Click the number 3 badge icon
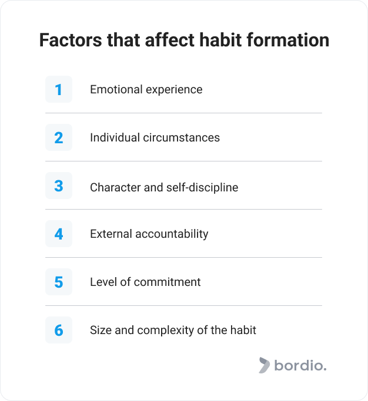 point(59,186)
